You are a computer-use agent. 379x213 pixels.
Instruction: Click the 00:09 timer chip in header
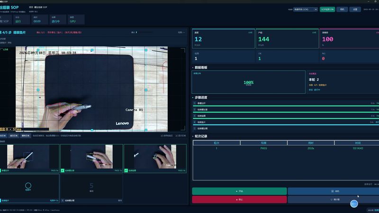(40, 19)
